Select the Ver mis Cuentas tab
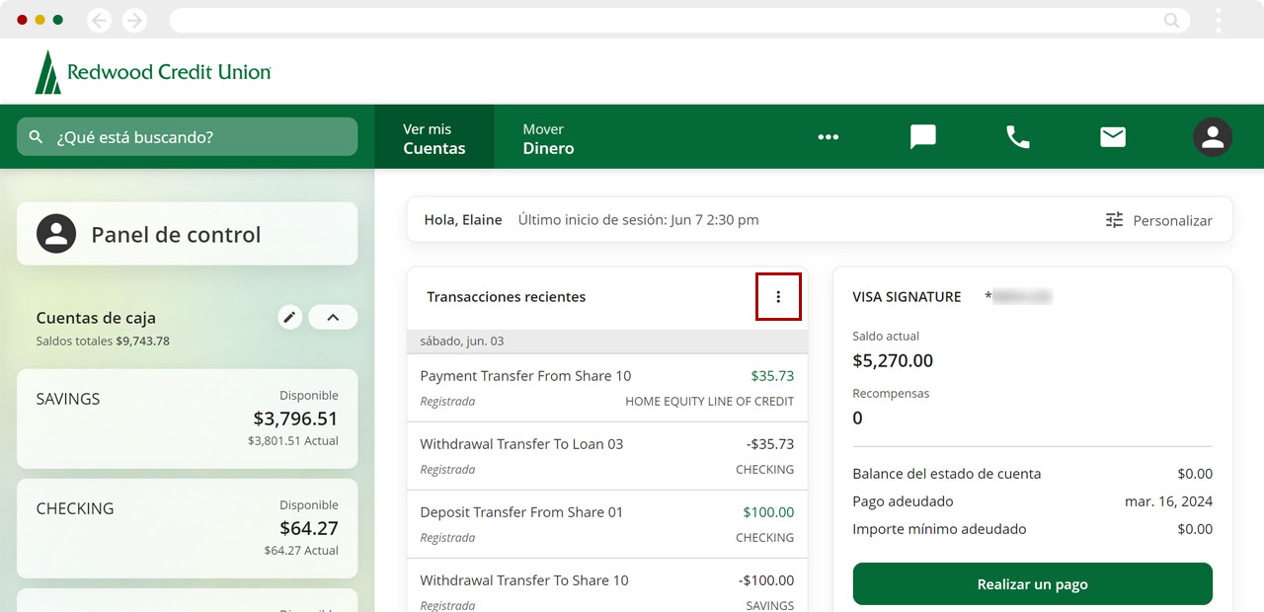 (x=434, y=138)
